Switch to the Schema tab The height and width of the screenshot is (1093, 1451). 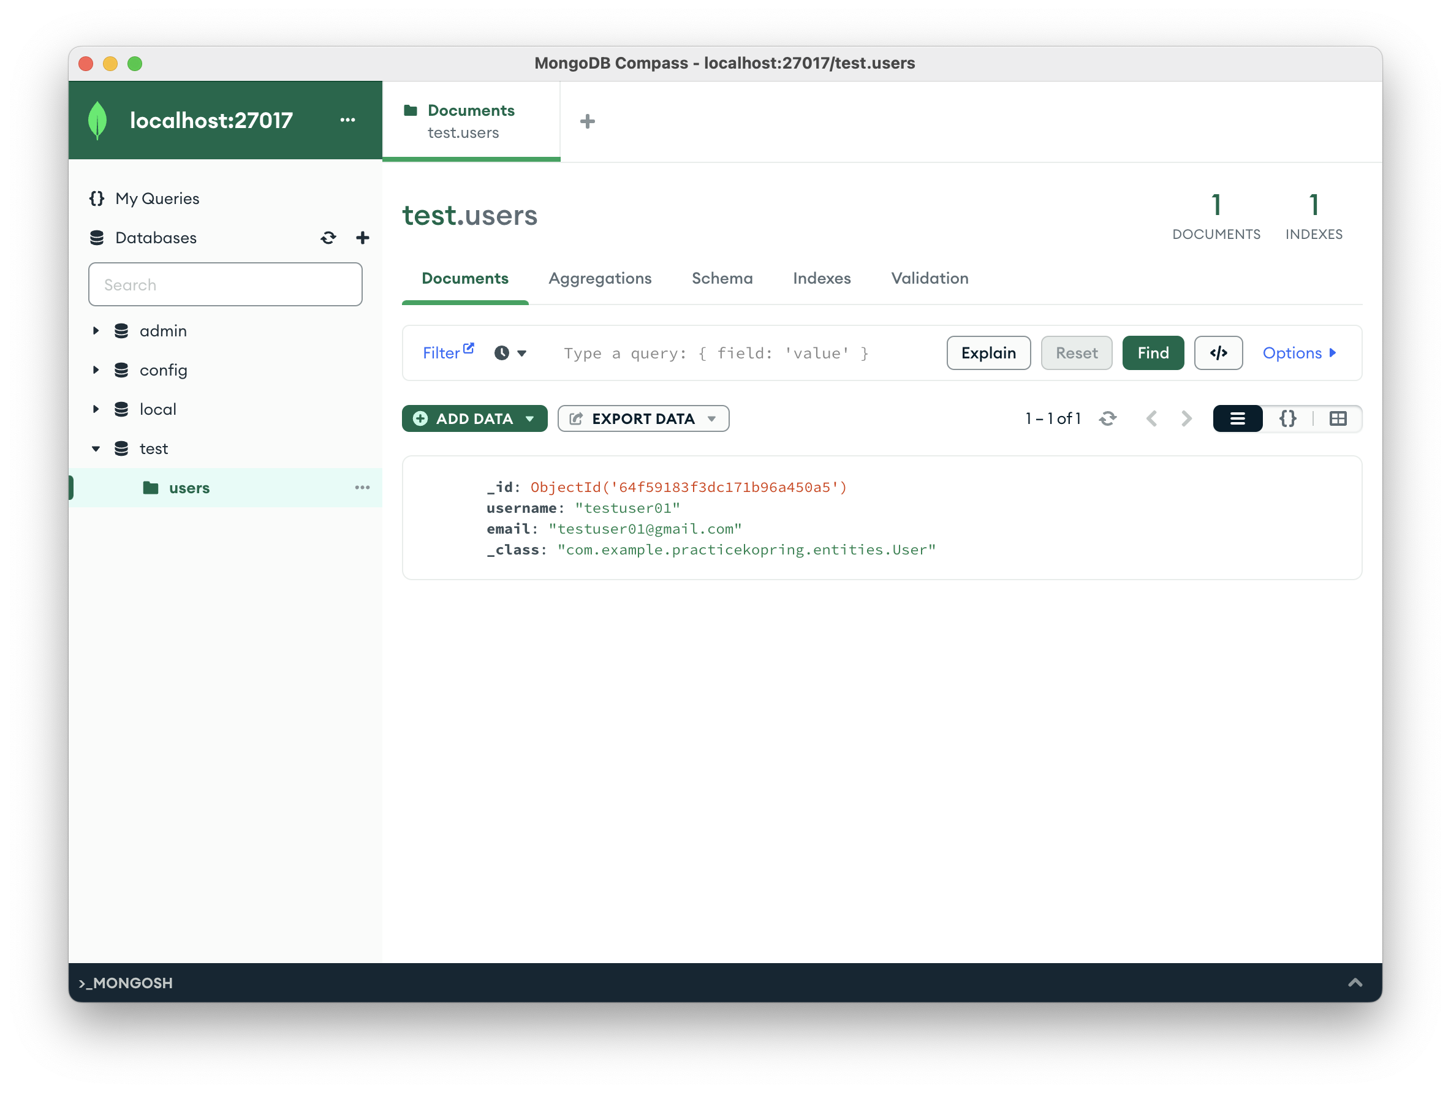[x=722, y=278]
